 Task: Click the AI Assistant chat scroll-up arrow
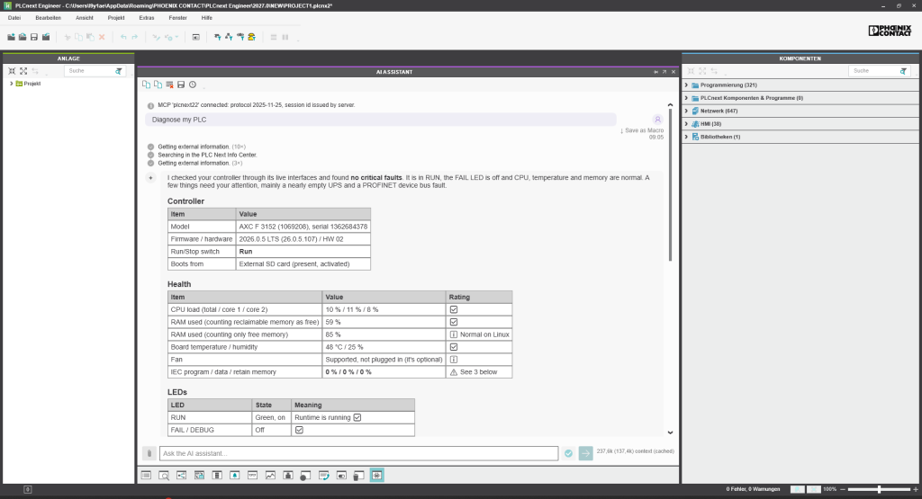click(x=670, y=105)
